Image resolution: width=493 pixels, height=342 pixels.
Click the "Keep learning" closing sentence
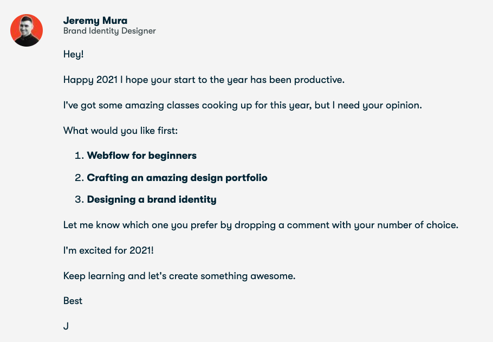tap(179, 276)
